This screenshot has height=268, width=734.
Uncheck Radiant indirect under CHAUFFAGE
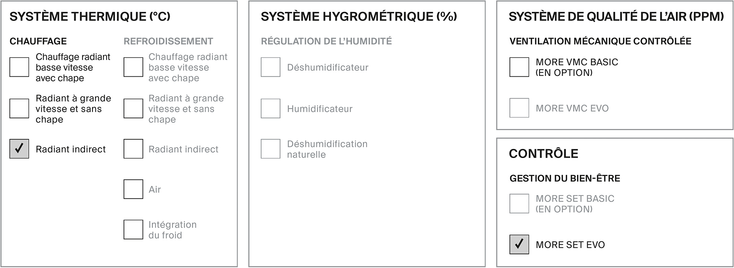point(19,149)
